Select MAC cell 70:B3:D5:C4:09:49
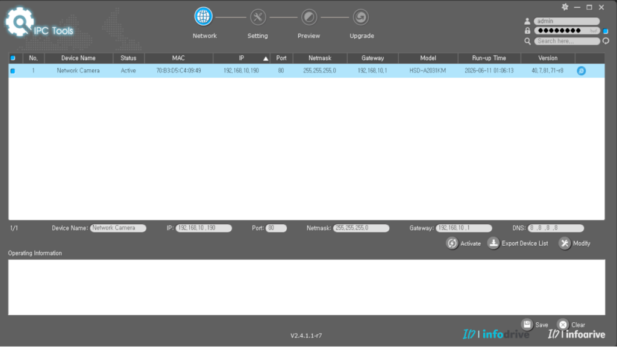Image resolution: width=617 pixels, height=347 pixels. click(x=178, y=71)
